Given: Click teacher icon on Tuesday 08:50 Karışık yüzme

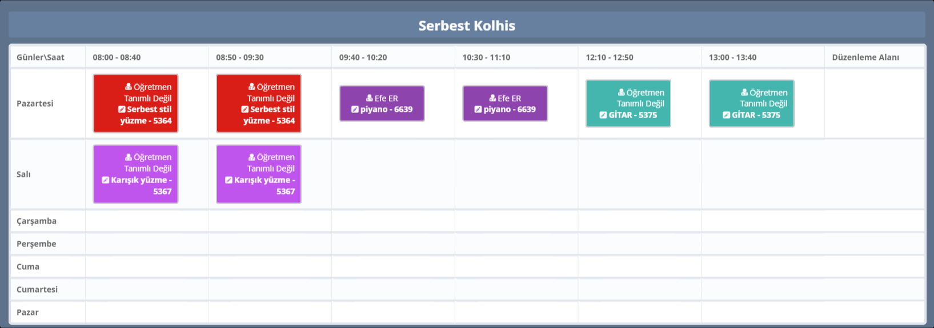Looking at the screenshot, I should [252, 157].
